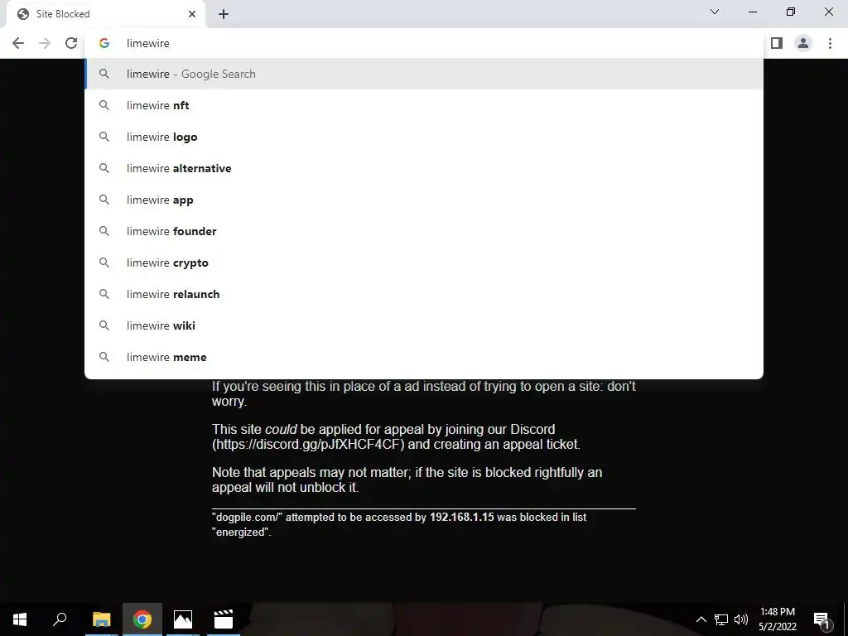This screenshot has height=636, width=848.
Task: Select the Site Blocked tab
Action: click(105, 14)
